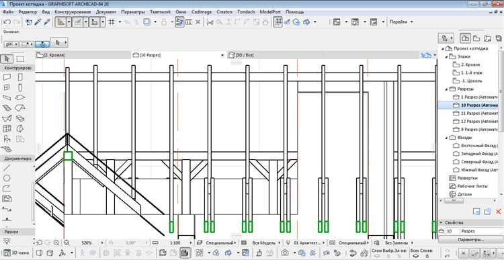The height and width of the screenshot is (260, 504).
Task: Choose the Mesh tool in toolbox
Action: (x=7, y=149)
